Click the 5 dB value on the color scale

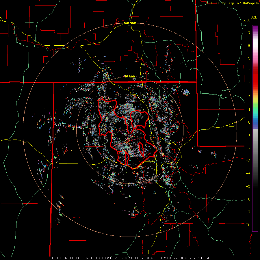(x=249, y=58)
